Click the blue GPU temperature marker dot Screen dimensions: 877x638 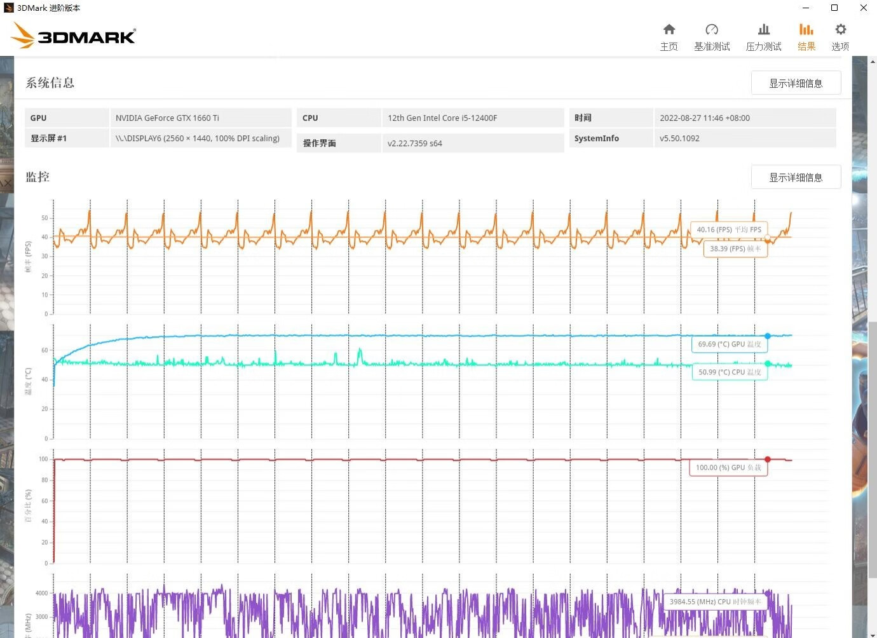click(768, 336)
